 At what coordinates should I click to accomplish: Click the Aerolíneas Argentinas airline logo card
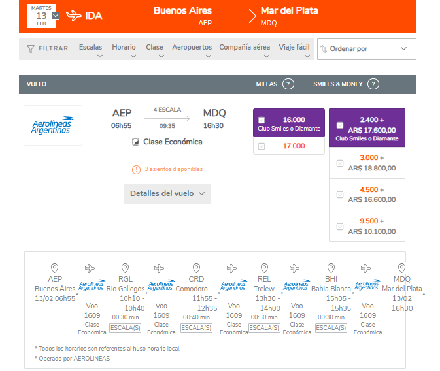point(53,125)
